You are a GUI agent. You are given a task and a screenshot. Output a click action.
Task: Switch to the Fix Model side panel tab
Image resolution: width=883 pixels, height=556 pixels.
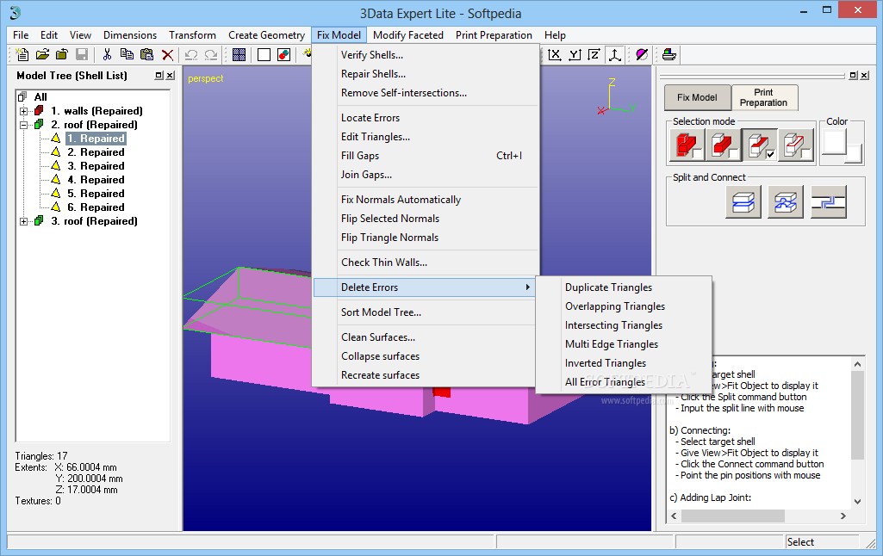(697, 97)
